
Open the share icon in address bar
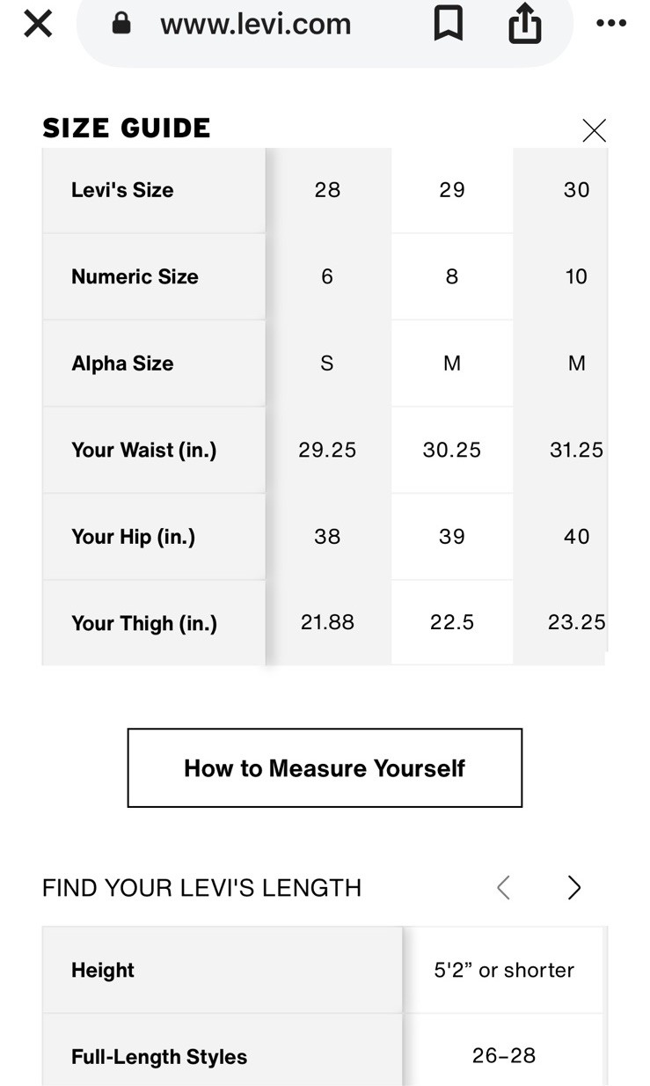tap(524, 23)
